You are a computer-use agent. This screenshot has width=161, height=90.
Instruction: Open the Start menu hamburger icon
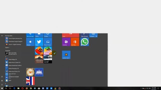2,36
